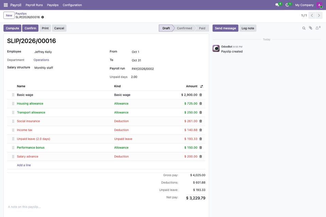326x217 pixels.
Task: Open the activities clock icon
Action: tap(287, 5)
